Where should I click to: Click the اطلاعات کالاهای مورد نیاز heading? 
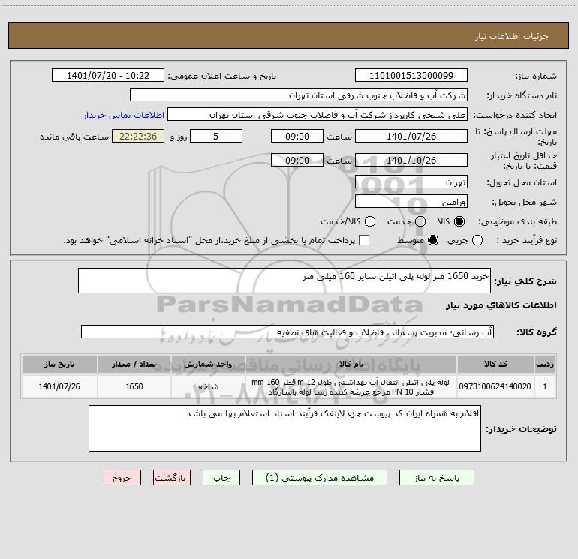coord(501,305)
